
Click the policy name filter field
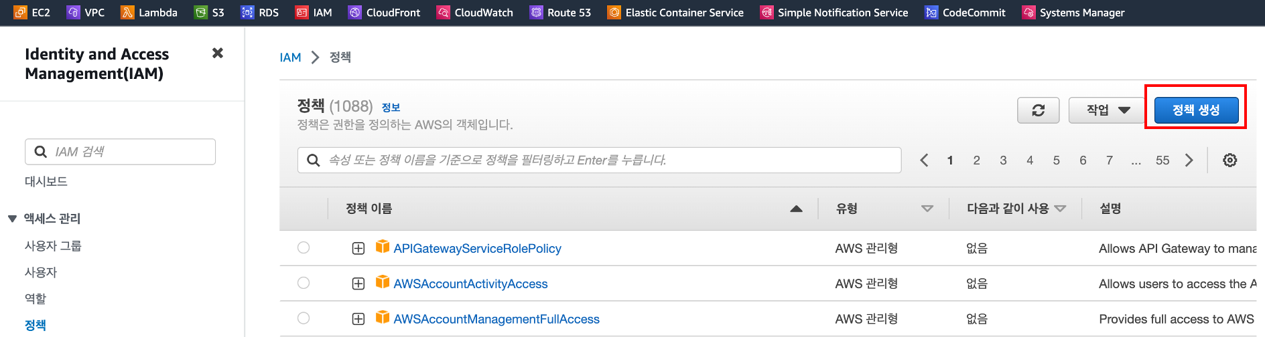tap(599, 160)
